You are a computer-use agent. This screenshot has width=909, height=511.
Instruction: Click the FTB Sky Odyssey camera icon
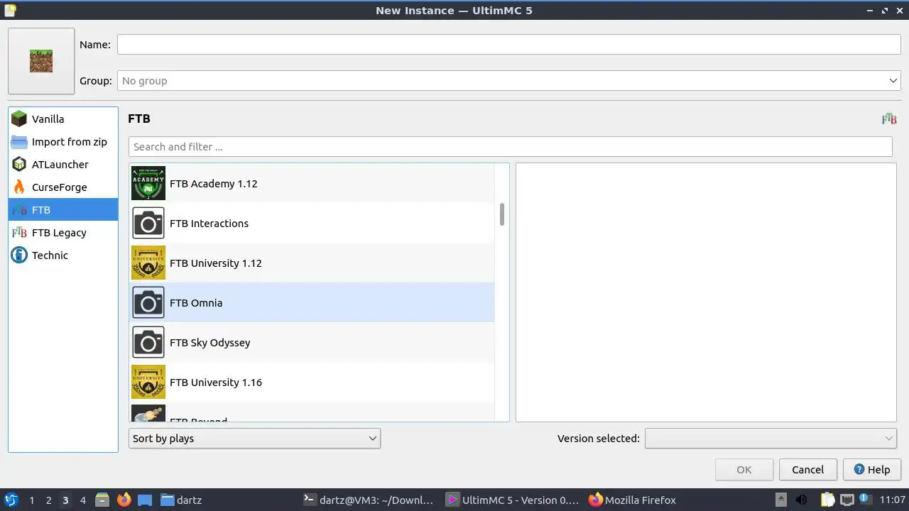point(148,343)
